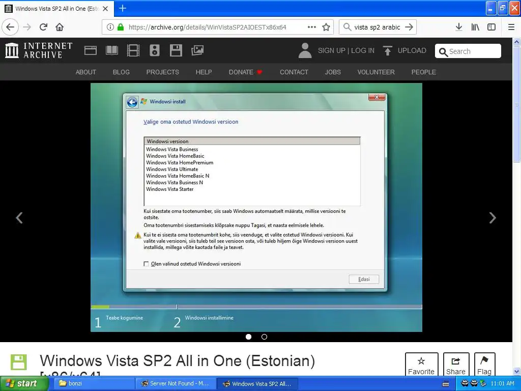Close the Windows Vista SP2 tab

click(105, 9)
